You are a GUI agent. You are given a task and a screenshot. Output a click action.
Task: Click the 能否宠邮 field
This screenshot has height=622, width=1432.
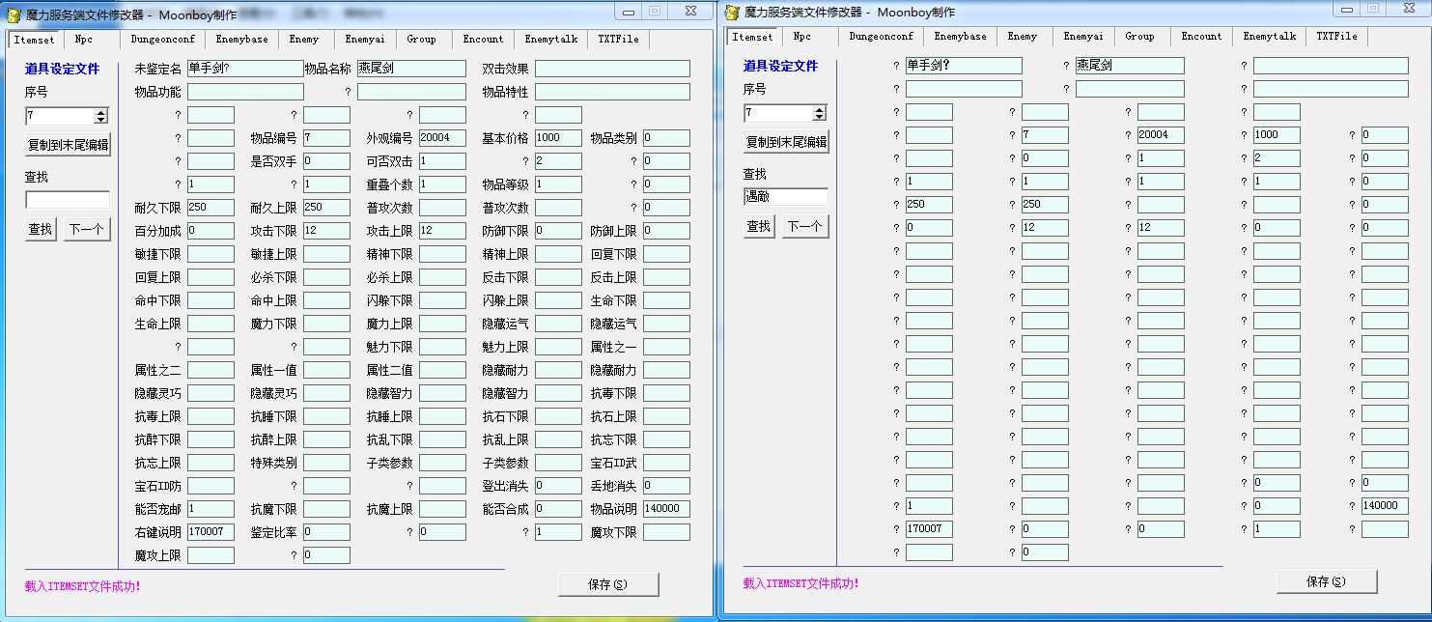211,509
